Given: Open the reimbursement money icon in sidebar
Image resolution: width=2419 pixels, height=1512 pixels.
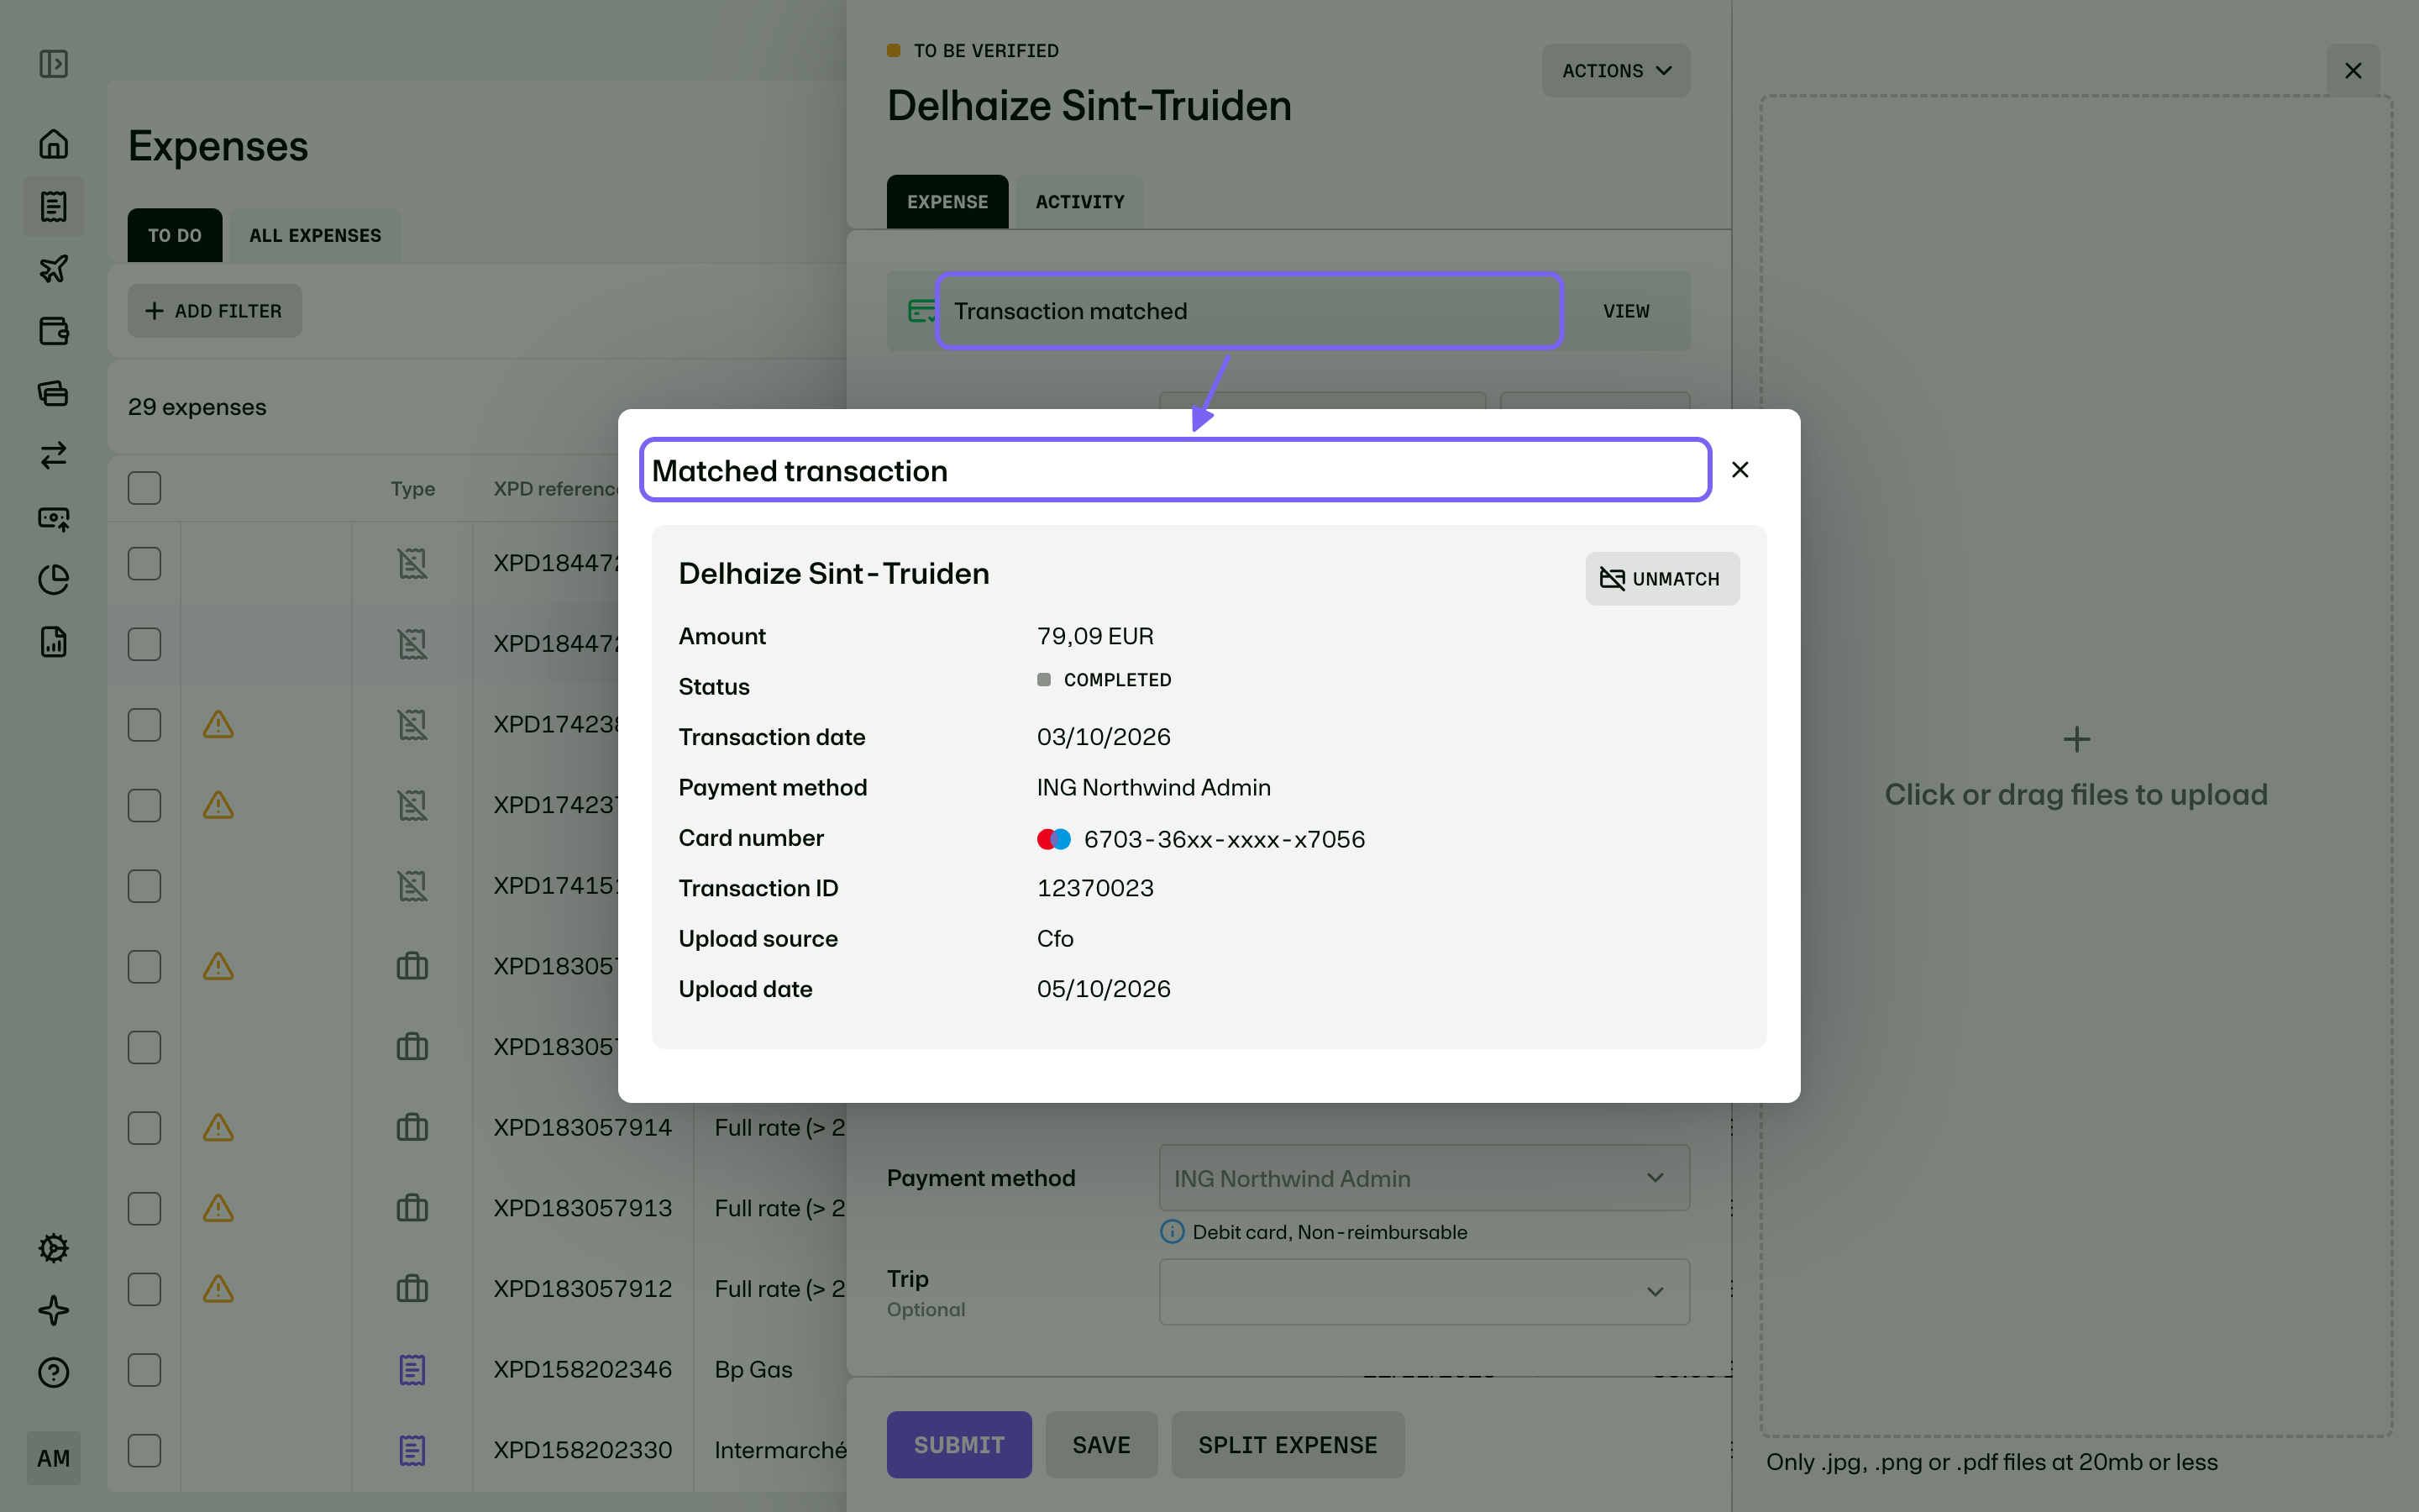Looking at the screenshot, I should (x=53, y=518).
